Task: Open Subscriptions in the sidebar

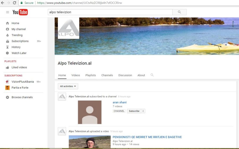Action: pos(20,41)
